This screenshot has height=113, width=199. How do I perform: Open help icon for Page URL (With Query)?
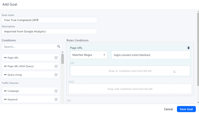coord(56,66)
